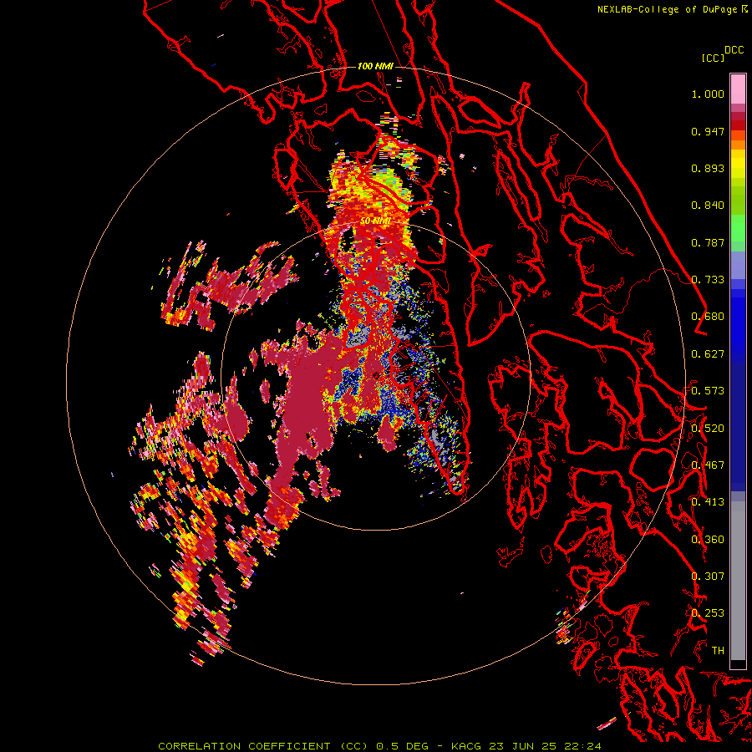
Task: Click the 0.307 color scale value
Action: point(708,577)
